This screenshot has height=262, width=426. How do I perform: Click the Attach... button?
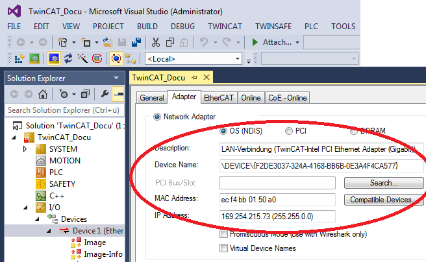(x=276, y=42)
